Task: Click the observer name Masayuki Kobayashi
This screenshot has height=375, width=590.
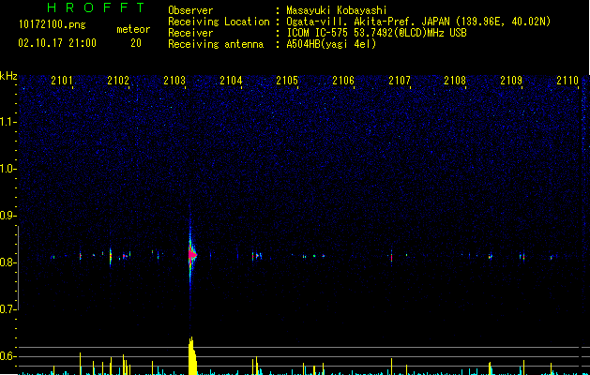Action: [336, 10]
